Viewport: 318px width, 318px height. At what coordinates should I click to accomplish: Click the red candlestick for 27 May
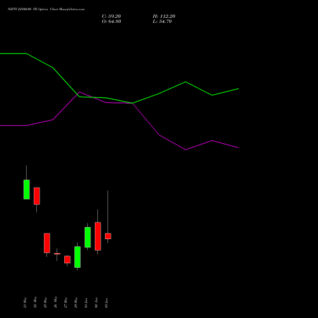click(67, 259)
